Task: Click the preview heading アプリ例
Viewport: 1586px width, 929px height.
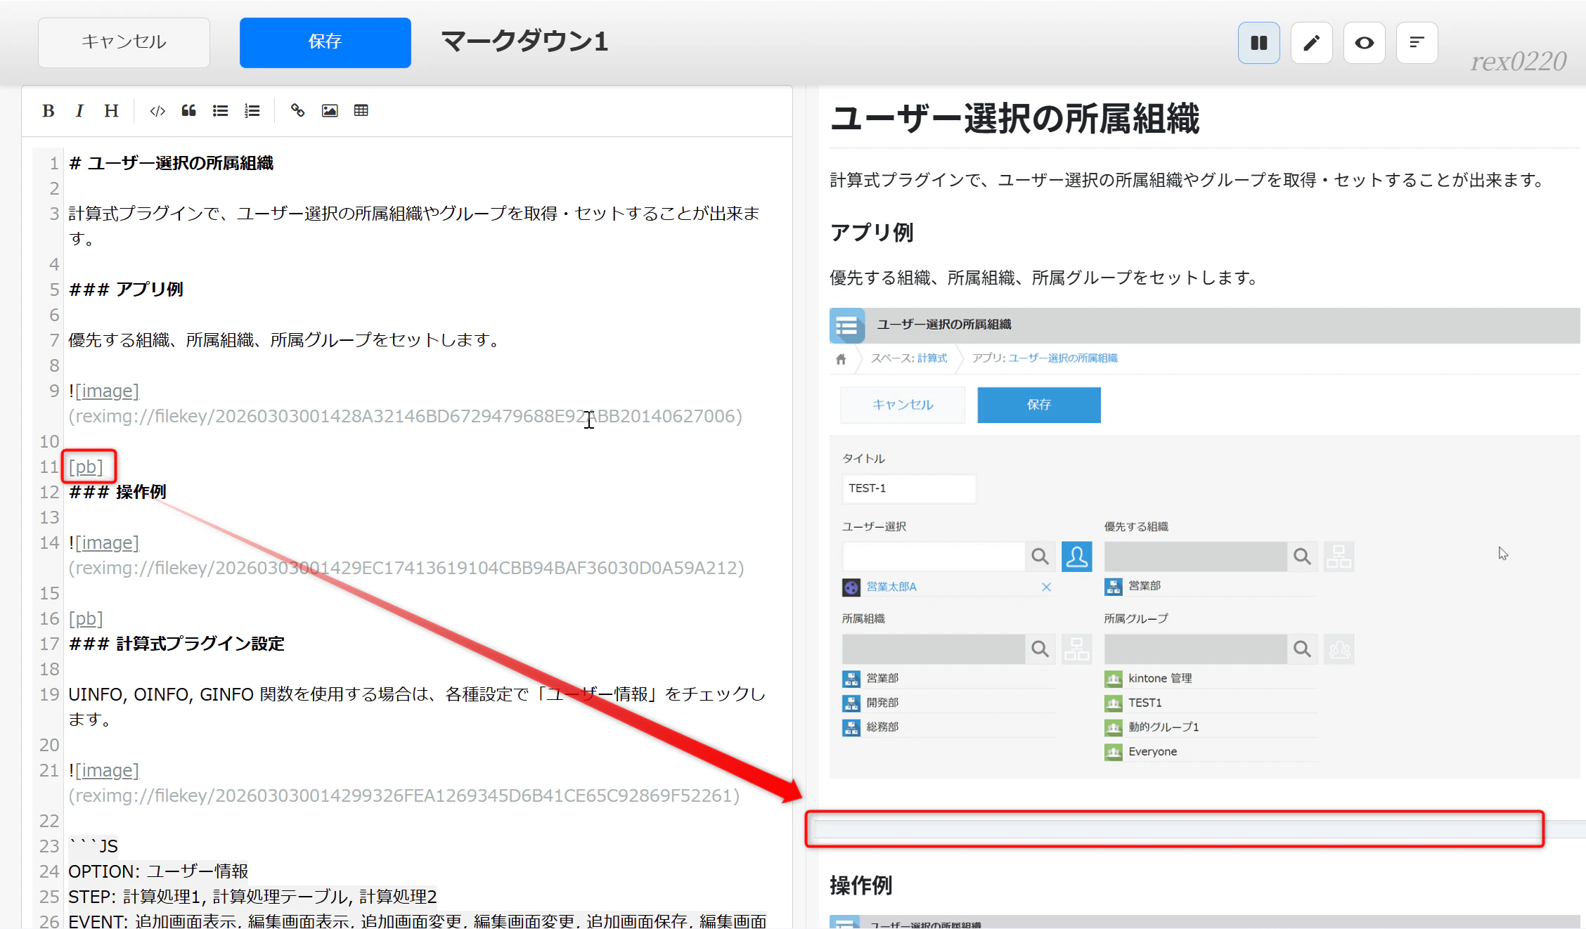Action: (x=872, y=233)
